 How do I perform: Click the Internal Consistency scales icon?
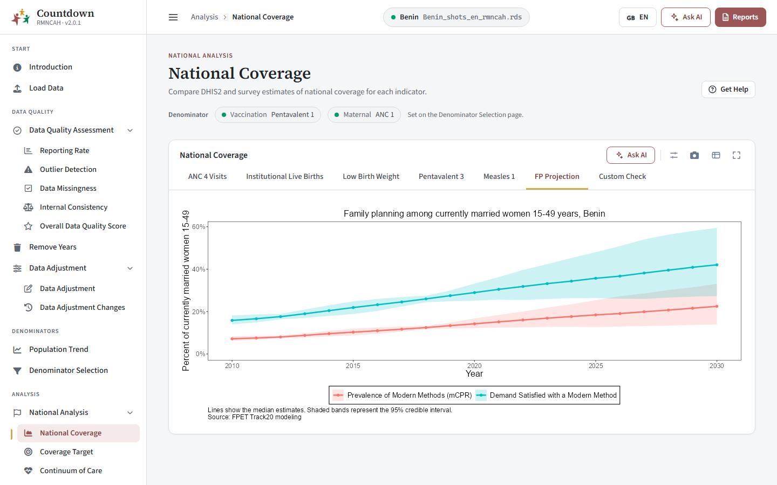tap(28, 207)
